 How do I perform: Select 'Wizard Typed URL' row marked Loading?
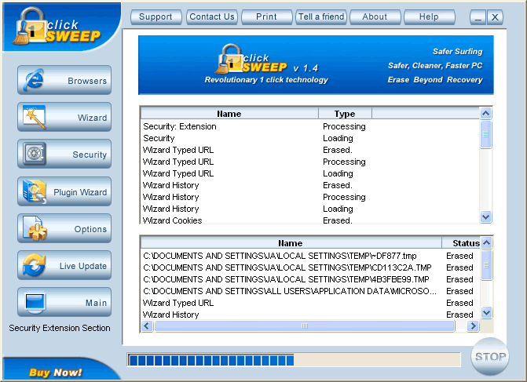pyautogui.click(x=310, y=173)
